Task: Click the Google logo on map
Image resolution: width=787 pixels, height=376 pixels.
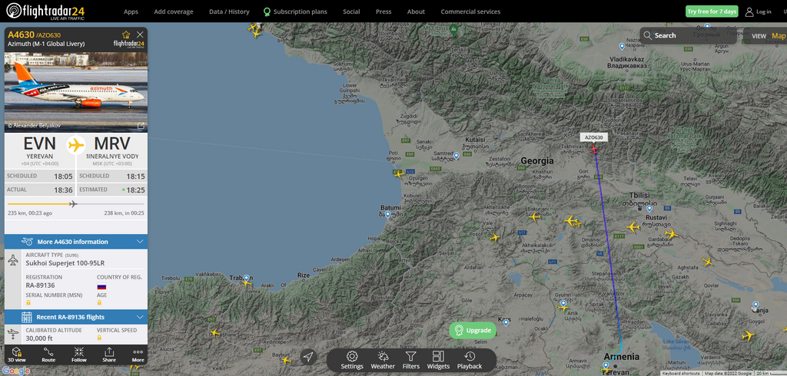Action: (x=16, y=371)
